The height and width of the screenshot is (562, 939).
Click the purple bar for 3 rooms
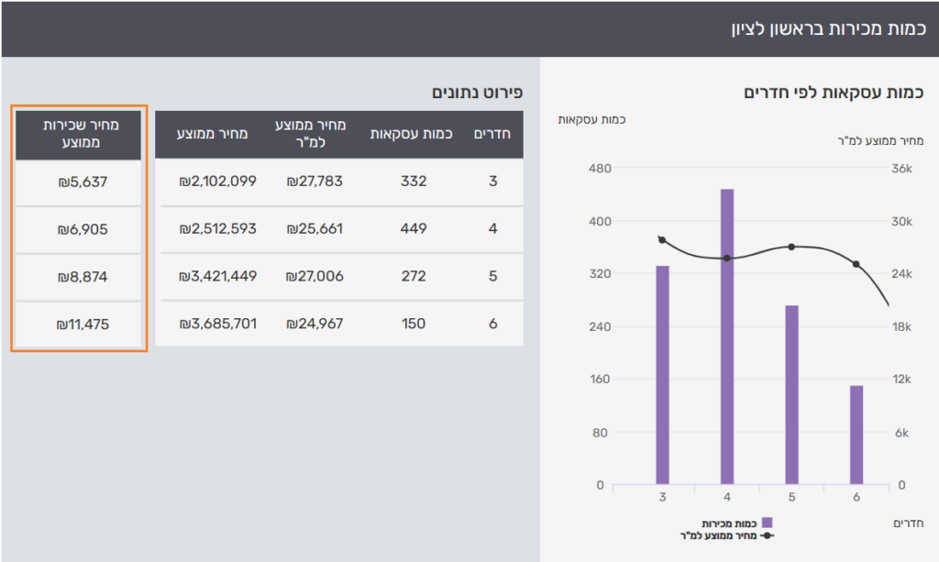pos(662,374)
